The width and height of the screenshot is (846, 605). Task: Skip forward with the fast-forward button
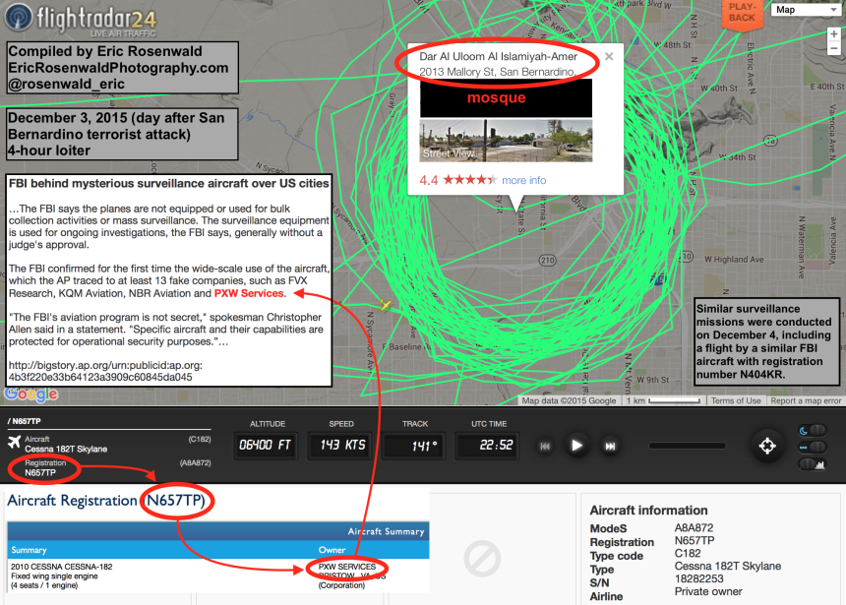tap(611, 446)
